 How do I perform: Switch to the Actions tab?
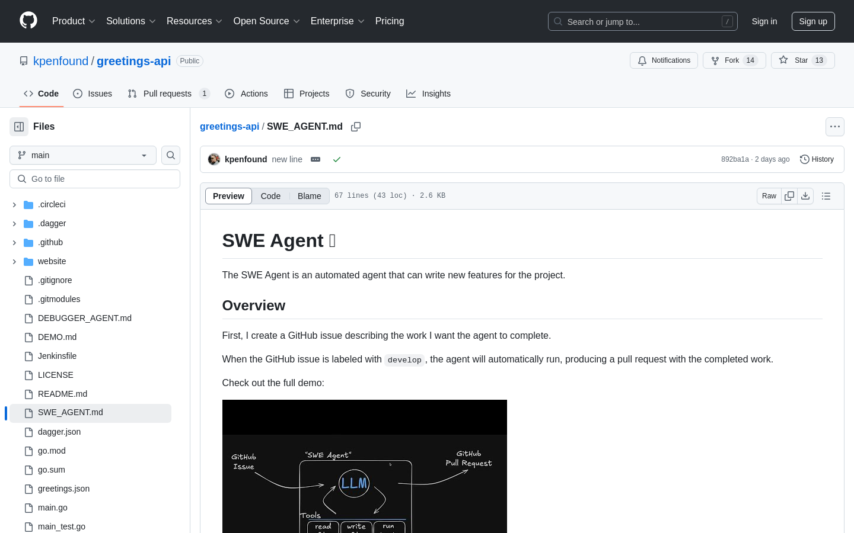(x=246, y=94)
